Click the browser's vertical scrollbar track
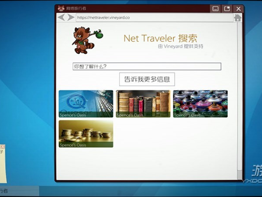Image resolution: width=262 pixels, height=197 pixels. (240, 100)
